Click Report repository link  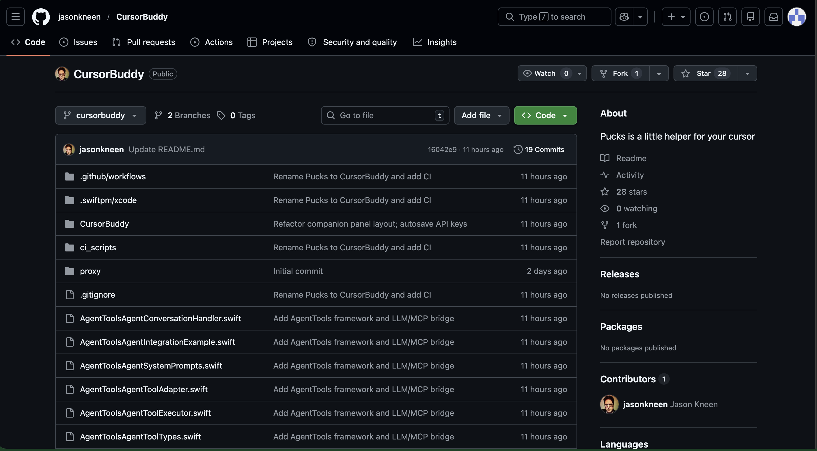(x=633, y=242)
